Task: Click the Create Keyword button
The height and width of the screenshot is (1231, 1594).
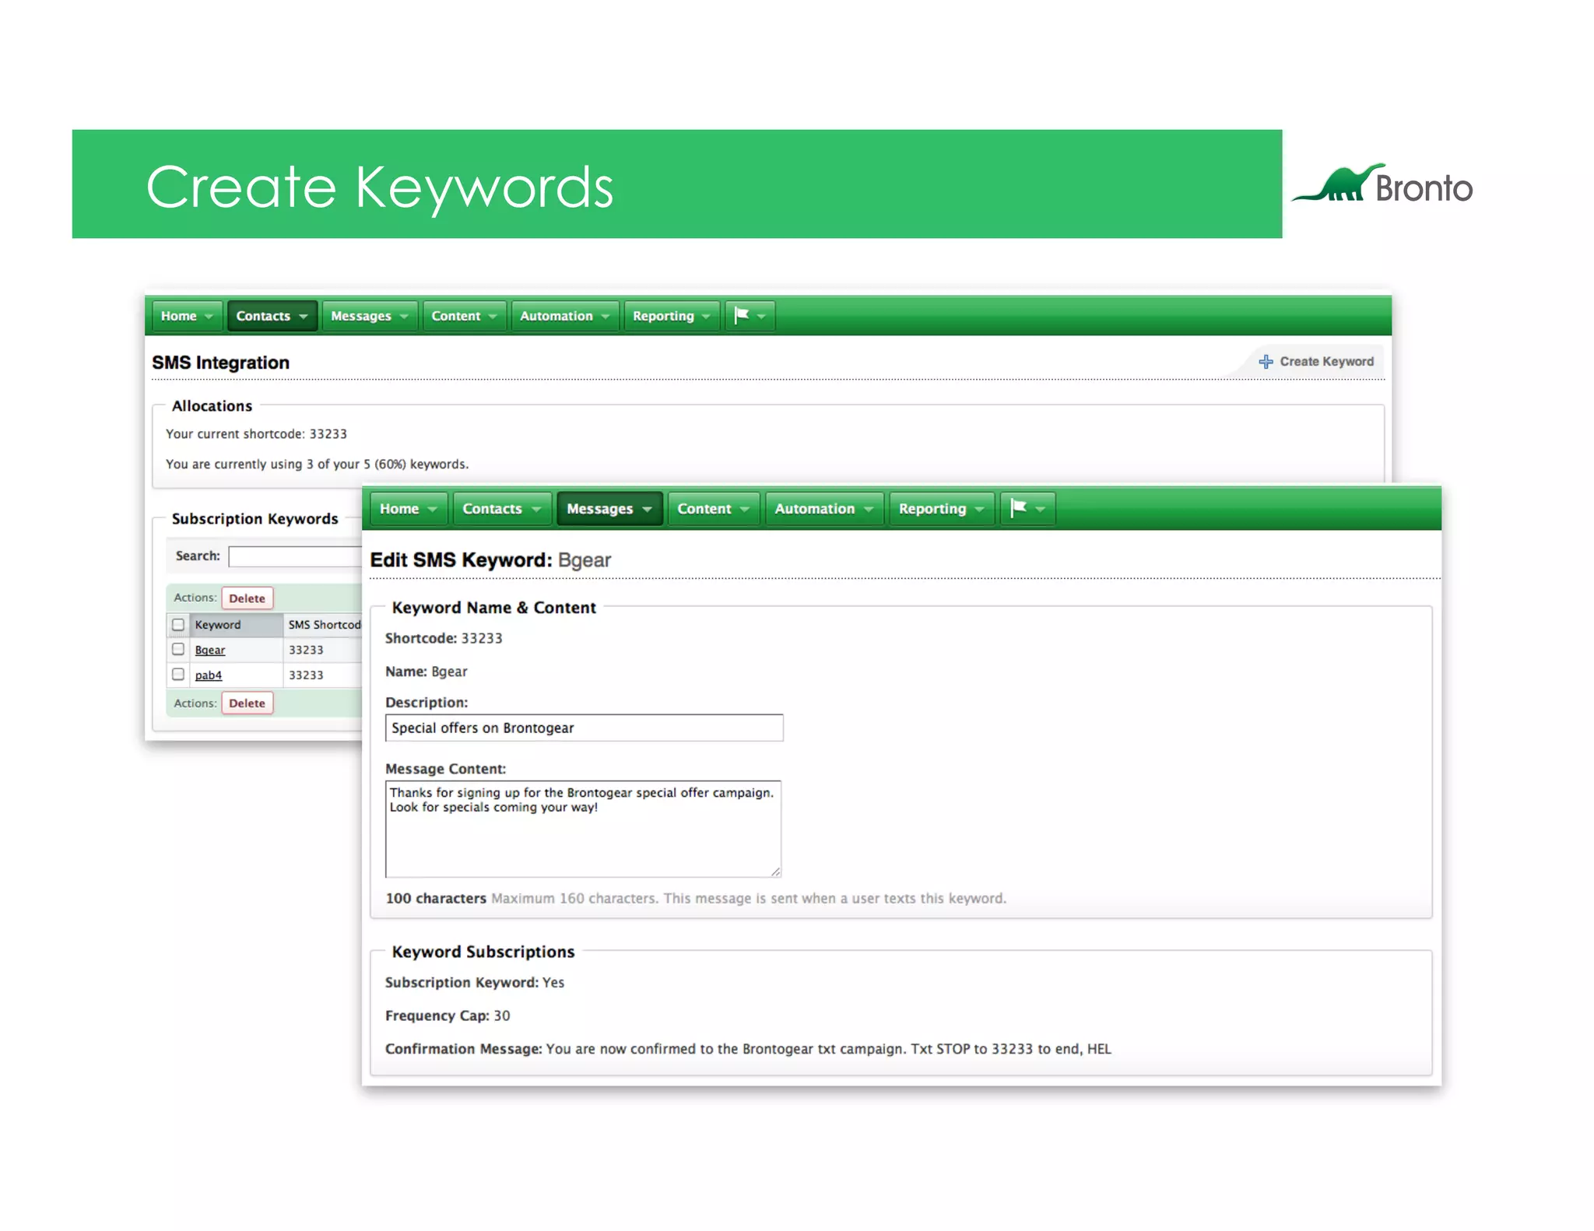Action: 1317,362
